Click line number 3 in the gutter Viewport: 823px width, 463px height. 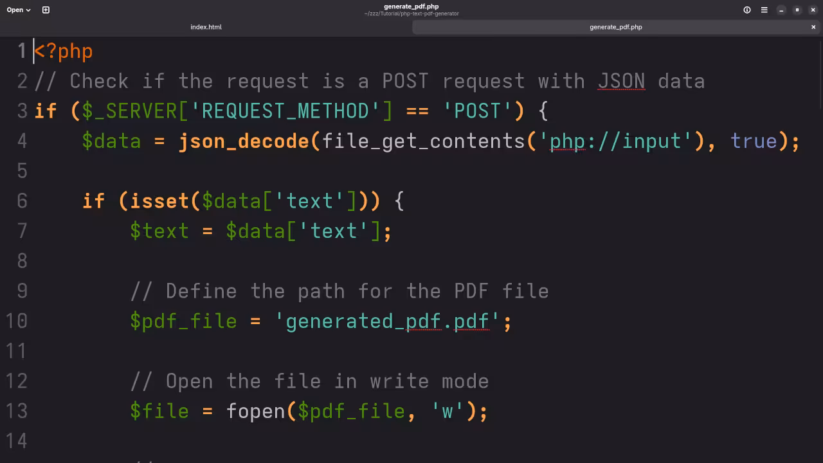point(21,111)
